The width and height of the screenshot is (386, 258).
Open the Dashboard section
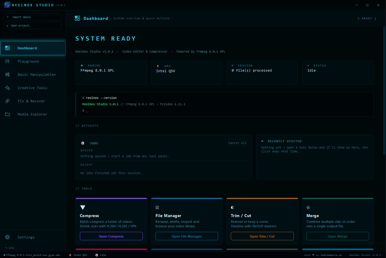coord(33,48)
